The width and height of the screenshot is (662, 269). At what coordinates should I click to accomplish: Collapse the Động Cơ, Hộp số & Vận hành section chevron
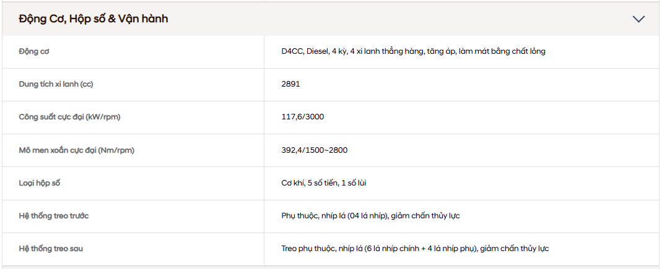pos(638,19)
